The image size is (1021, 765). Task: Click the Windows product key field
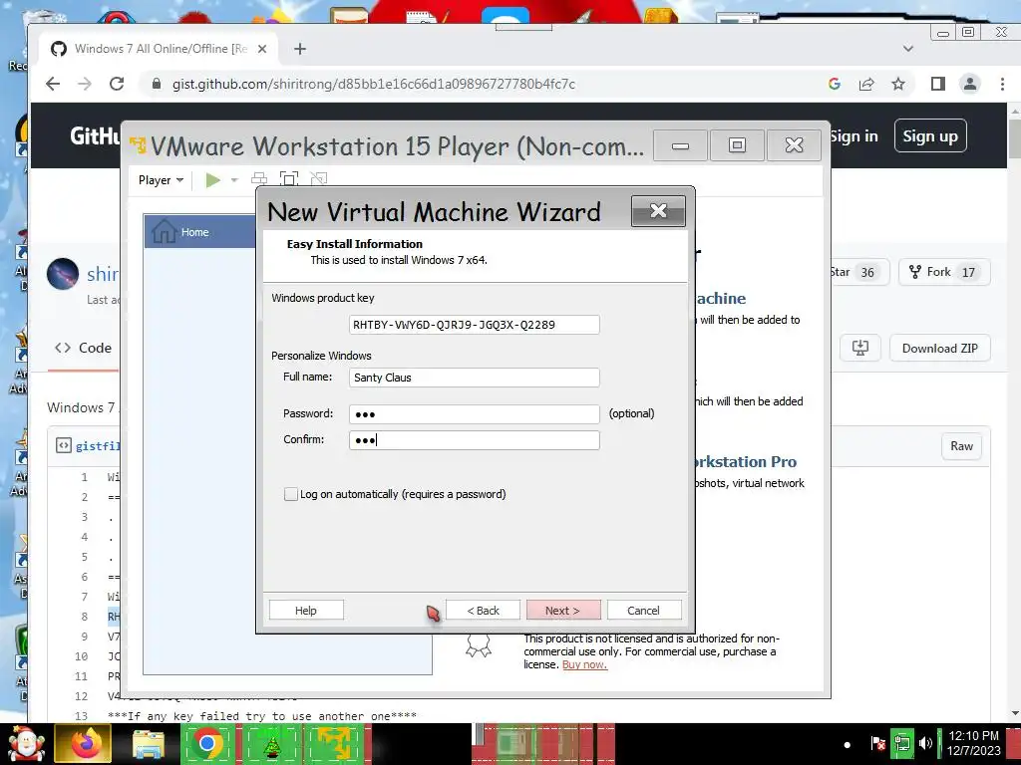[x=474, y=325]
